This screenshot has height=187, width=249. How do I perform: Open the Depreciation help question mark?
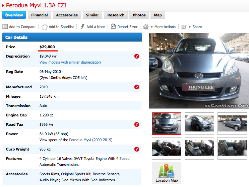(x=137, y=56)
